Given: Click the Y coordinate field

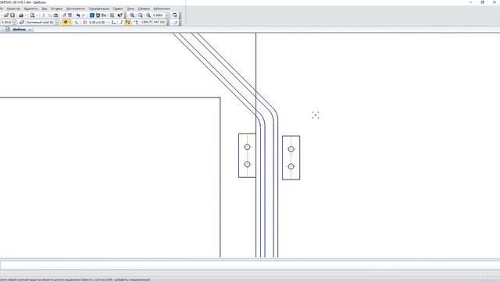Looking at the screenshot, I should coord(159,23).
